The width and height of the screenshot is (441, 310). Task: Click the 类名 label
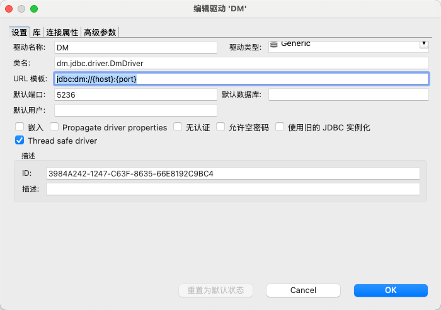[x=21, y=63]
